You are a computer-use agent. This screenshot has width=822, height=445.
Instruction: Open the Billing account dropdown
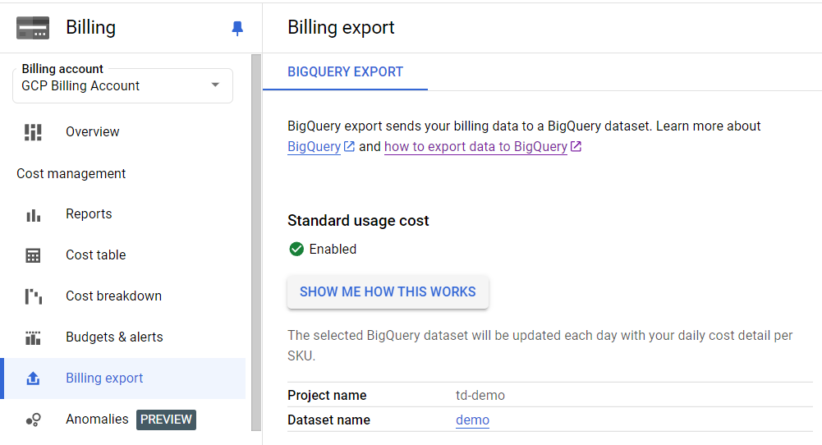[122, 85]
